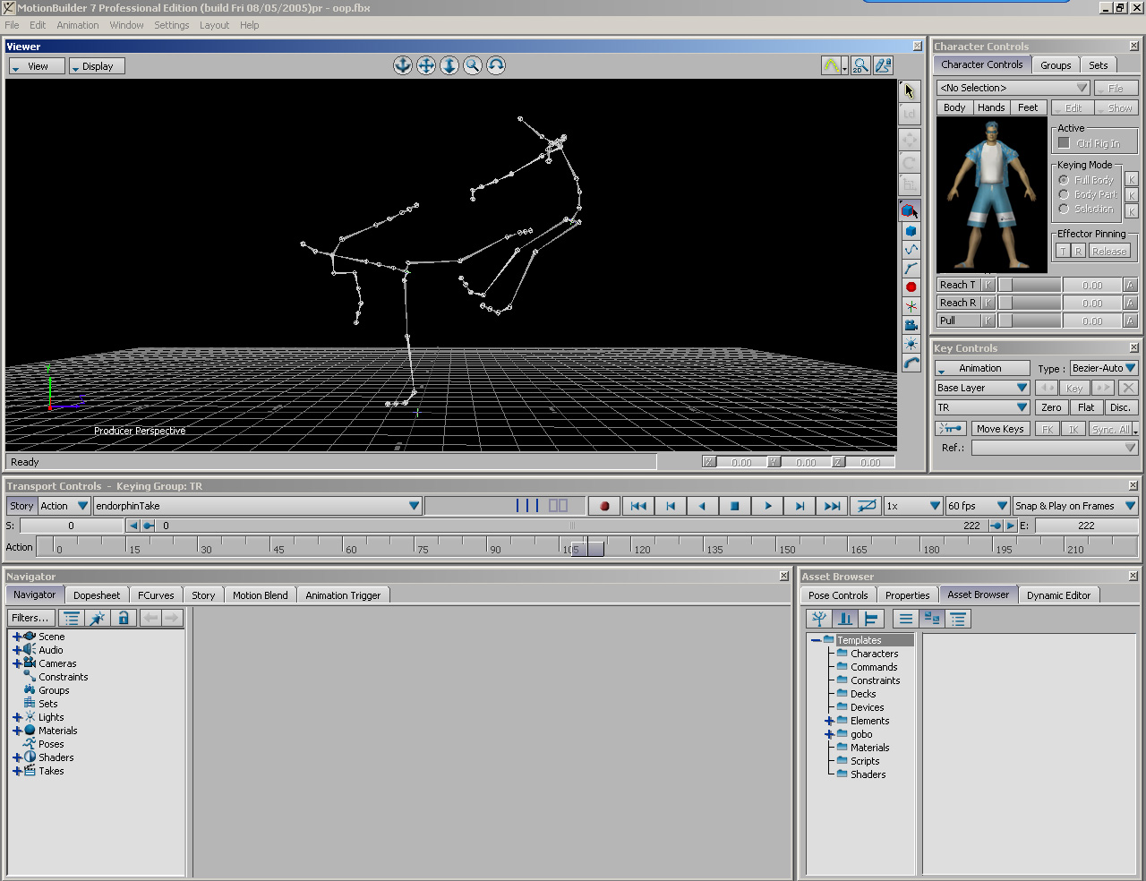This screenshot has width=1146, height=881.
Task: Select the arrow Select tool
Action: tap(910, 91)
